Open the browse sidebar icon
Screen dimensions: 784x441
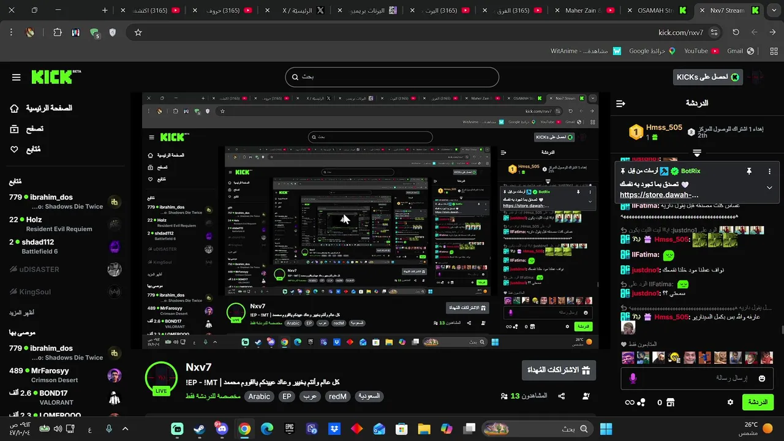[15, 129]
